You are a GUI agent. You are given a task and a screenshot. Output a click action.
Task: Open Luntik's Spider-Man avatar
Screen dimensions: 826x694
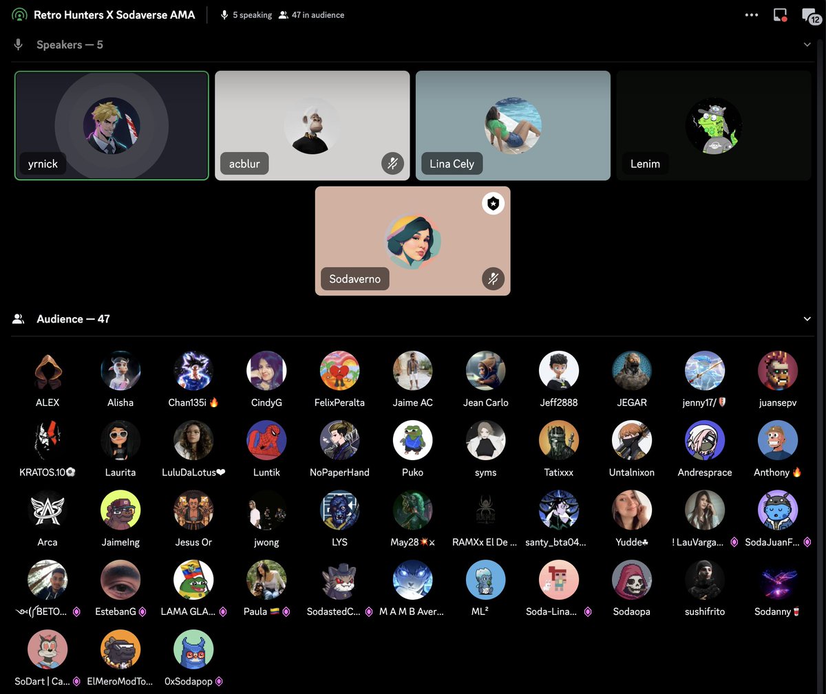point(266,440)
